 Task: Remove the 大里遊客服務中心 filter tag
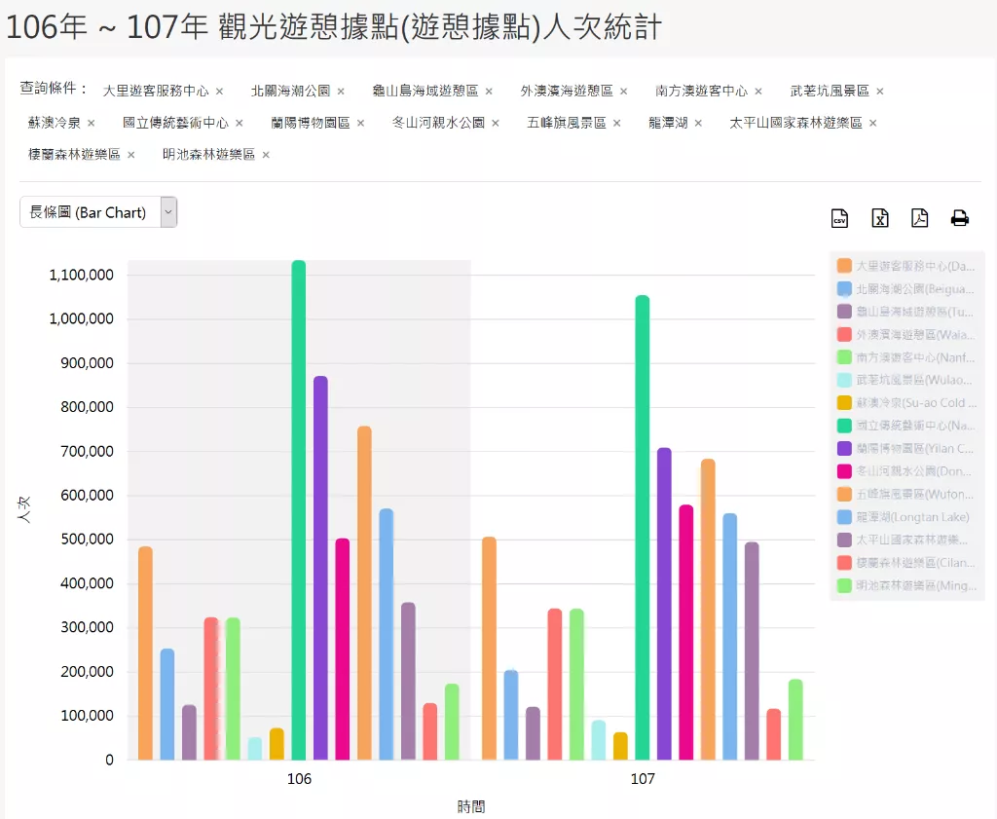219,92
